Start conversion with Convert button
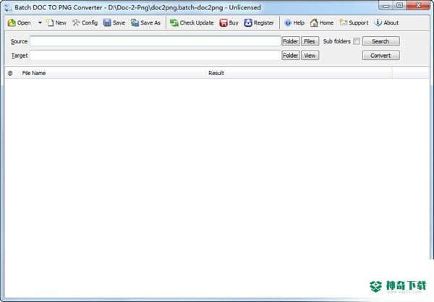This screenshot has height=302, width=434. (x=381, y=56)
